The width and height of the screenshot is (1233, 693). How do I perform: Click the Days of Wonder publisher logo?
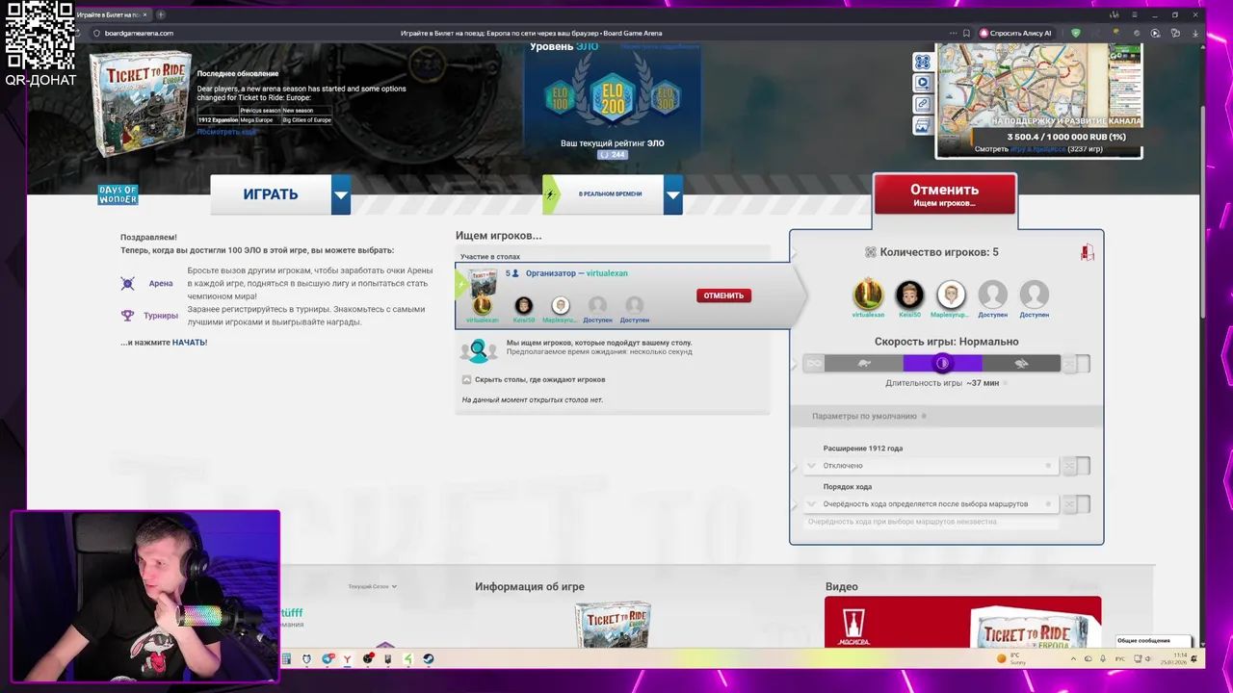pyautogui.click(x=118, y=194)
